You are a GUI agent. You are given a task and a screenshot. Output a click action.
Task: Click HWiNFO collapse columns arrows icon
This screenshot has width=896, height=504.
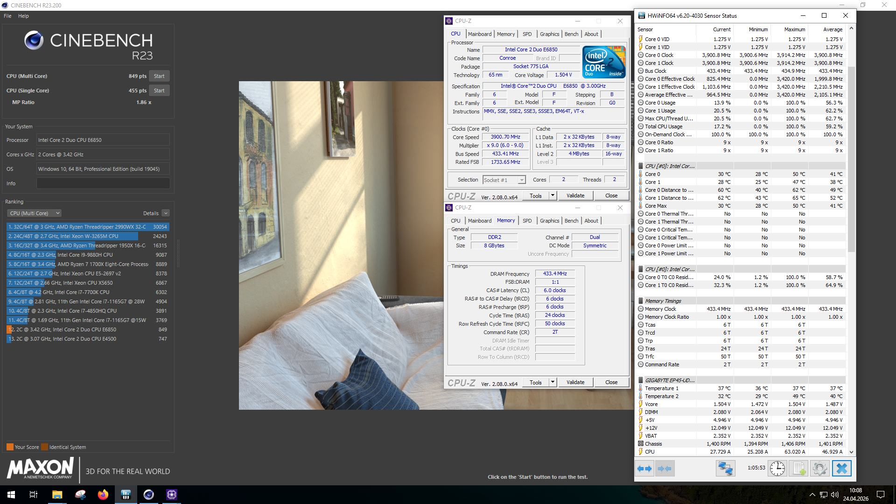coord(664,468)
